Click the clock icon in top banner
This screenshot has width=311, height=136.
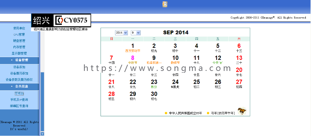pos(165,4)
